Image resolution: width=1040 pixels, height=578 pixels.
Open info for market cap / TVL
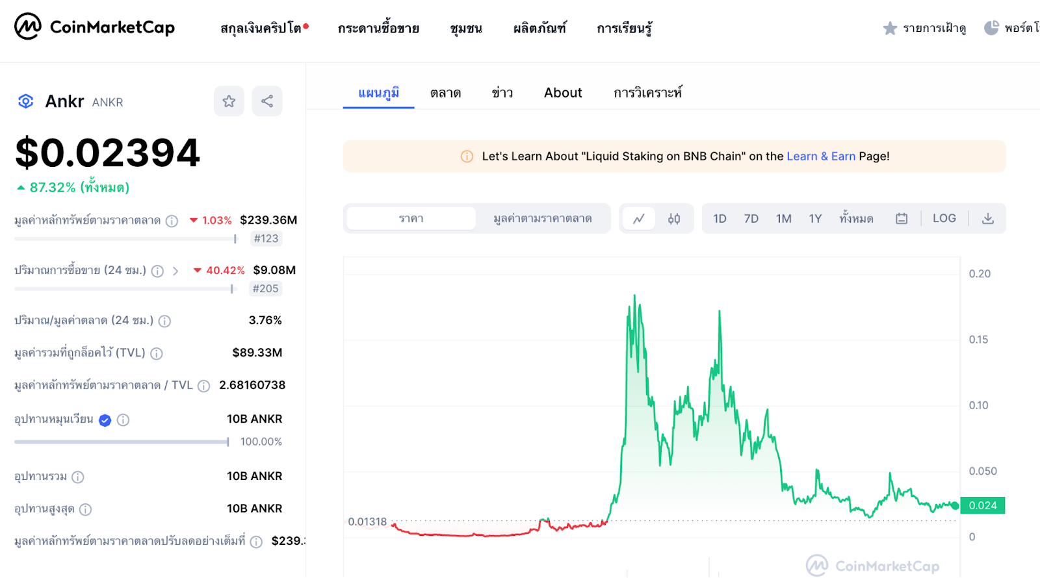[x=203, y=386]
